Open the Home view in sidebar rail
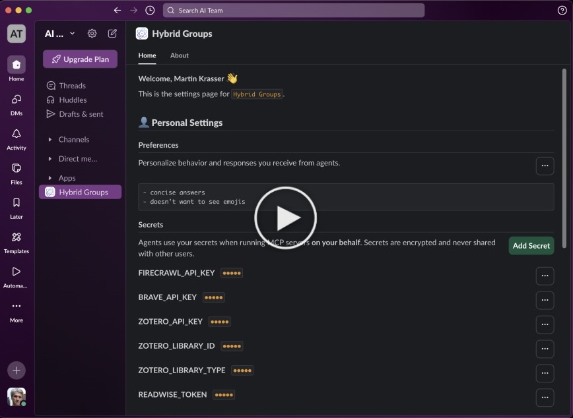 point(17,69)
